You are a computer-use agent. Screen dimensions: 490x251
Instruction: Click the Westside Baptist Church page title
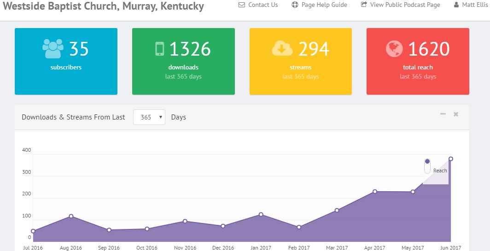(x=104, y=7)
